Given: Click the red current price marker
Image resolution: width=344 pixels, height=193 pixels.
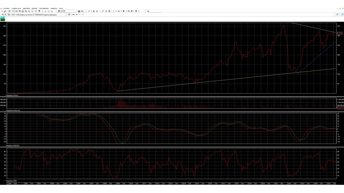Looking at the screenshot, I should 340,33.
